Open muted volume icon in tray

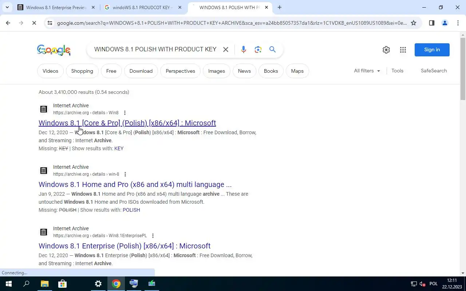(423, 284)
